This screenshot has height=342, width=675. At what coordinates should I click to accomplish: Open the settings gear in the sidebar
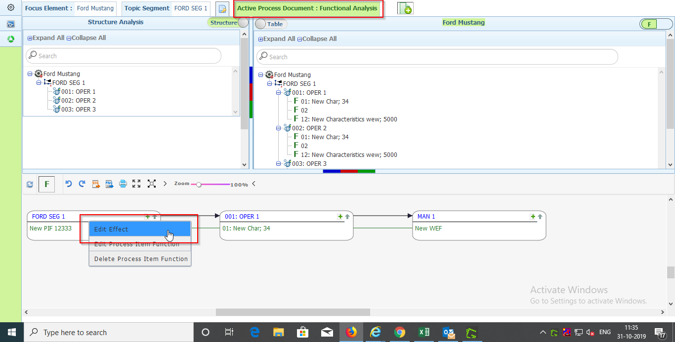pyautogui.click(x=11, y=8)
